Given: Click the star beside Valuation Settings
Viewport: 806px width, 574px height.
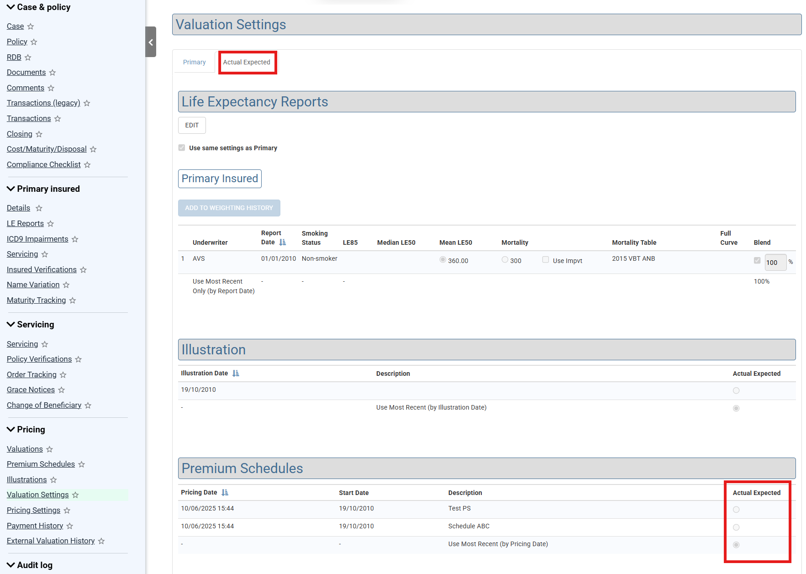Looking at the screenshot, I should tap(75, 495).
